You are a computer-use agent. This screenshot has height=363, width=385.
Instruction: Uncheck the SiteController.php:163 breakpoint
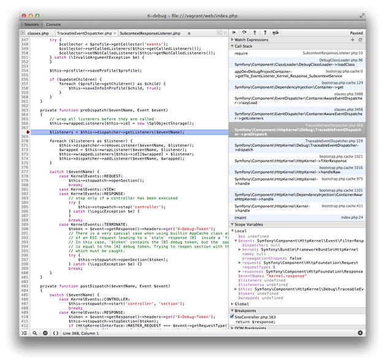pyautogui.click(x=234, y=316)
